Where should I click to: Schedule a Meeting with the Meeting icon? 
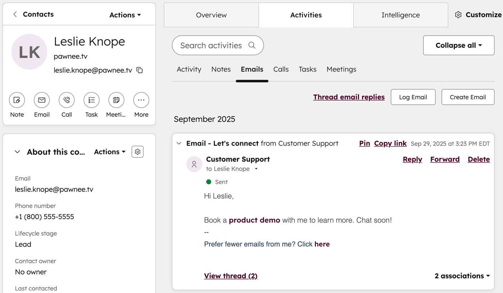click(x=116, y=100)
